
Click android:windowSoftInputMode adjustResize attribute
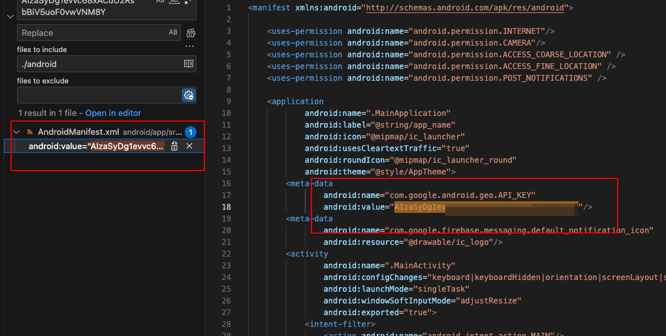pyautogui.click(x=422, y=301)
